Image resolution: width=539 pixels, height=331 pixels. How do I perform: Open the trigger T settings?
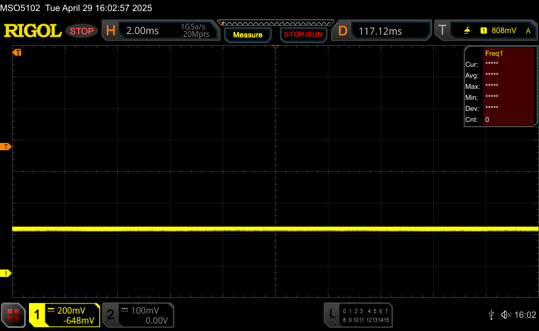(x=442, y=30)
